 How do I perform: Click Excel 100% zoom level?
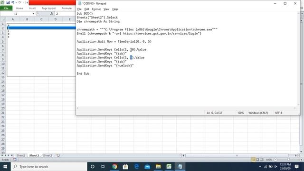269,160
